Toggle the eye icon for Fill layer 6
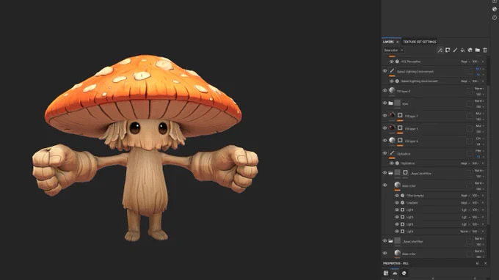 click(x=385, y=141)
